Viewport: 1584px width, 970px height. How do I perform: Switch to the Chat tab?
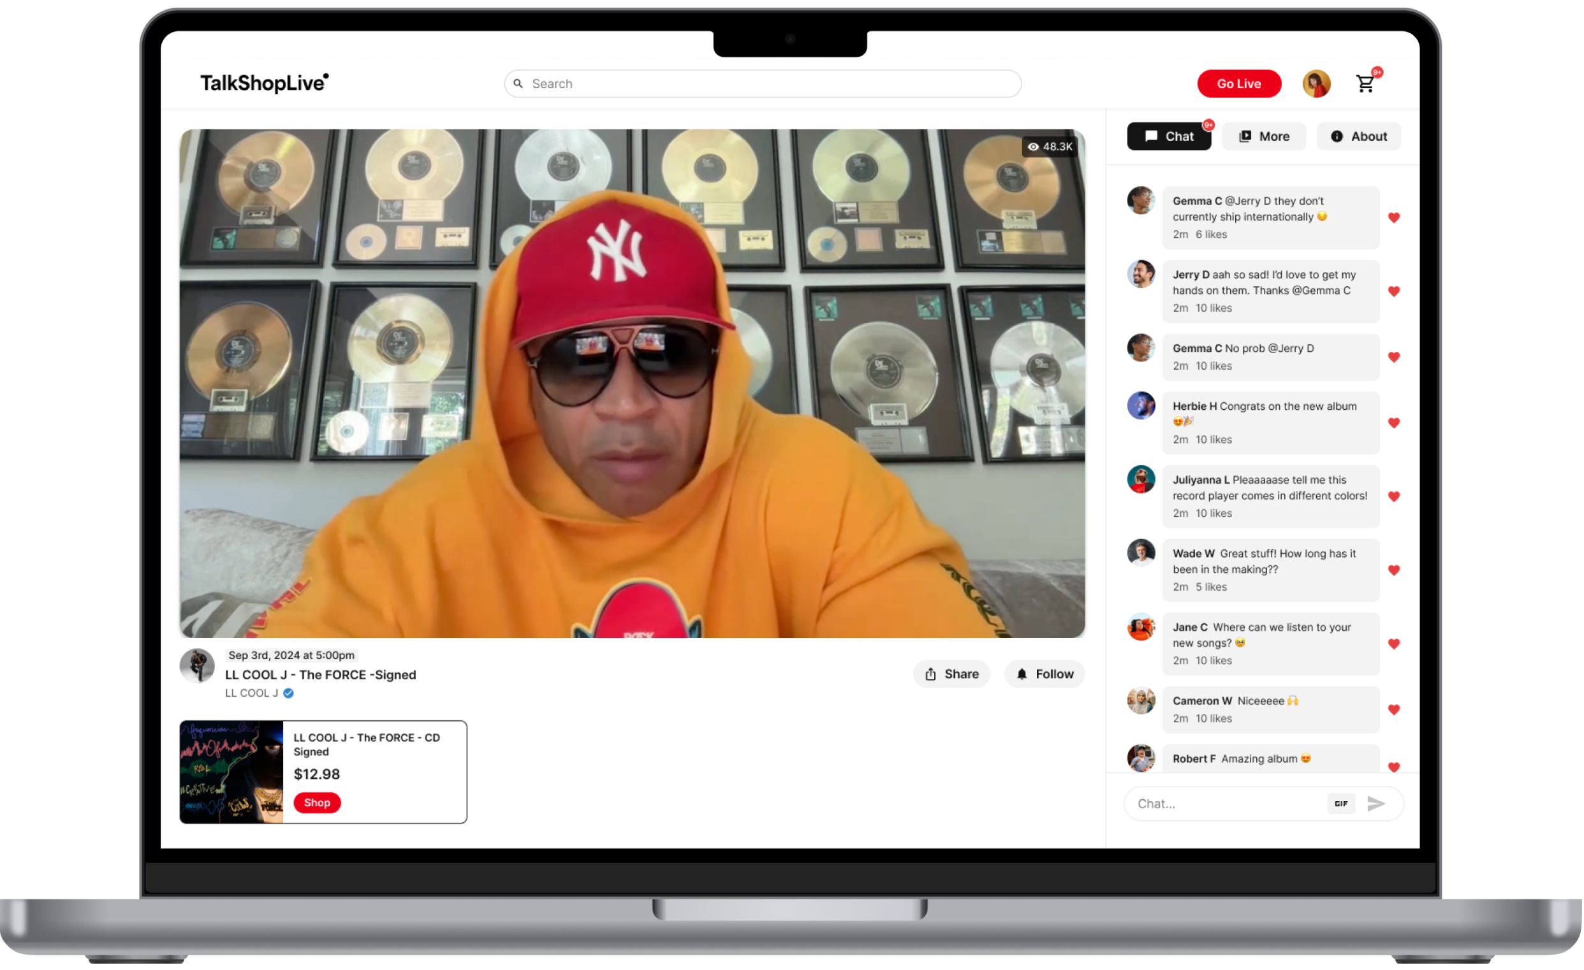1170,136
